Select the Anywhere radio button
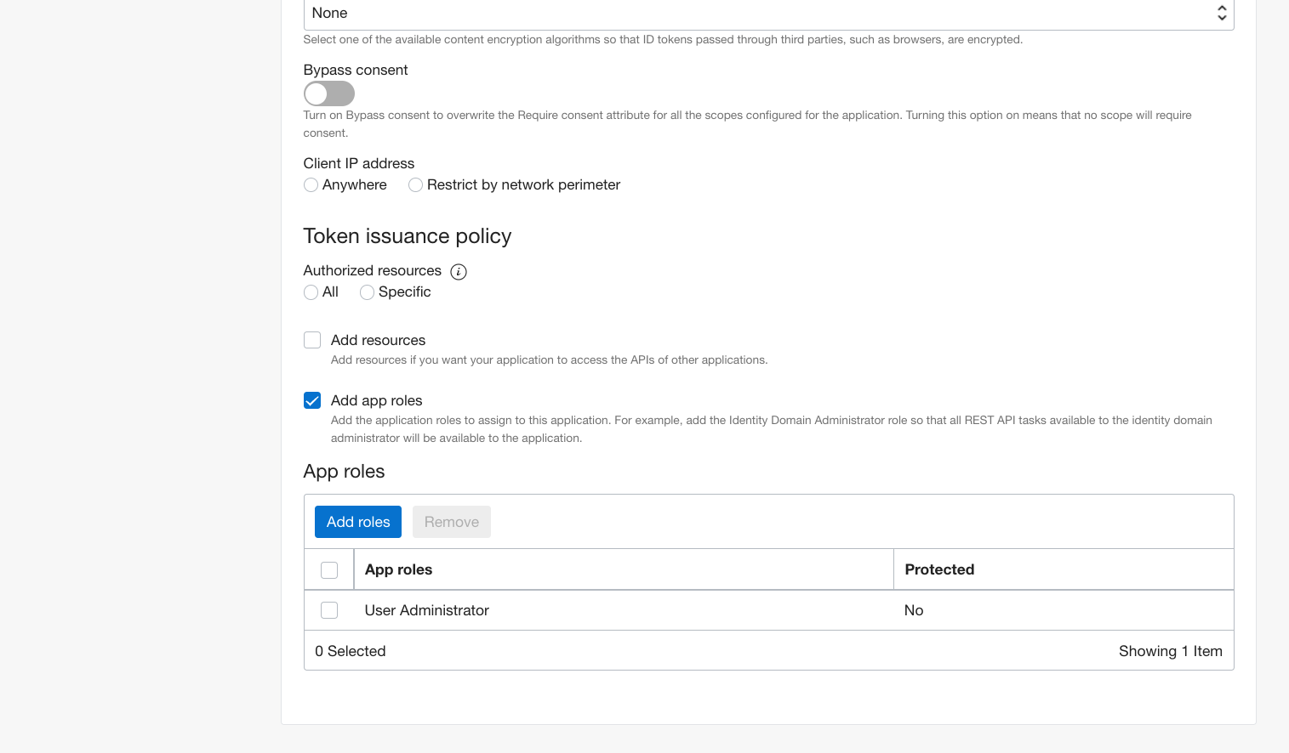Viewport: 1289px width, 753px height. pyautogui.click(x=311, y=184)
